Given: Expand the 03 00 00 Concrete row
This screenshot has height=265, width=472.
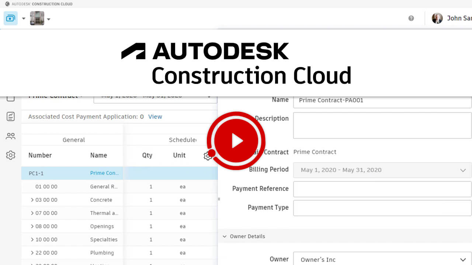Looking at the screenshot, I should pyautogui.click(x=32, y=200).
